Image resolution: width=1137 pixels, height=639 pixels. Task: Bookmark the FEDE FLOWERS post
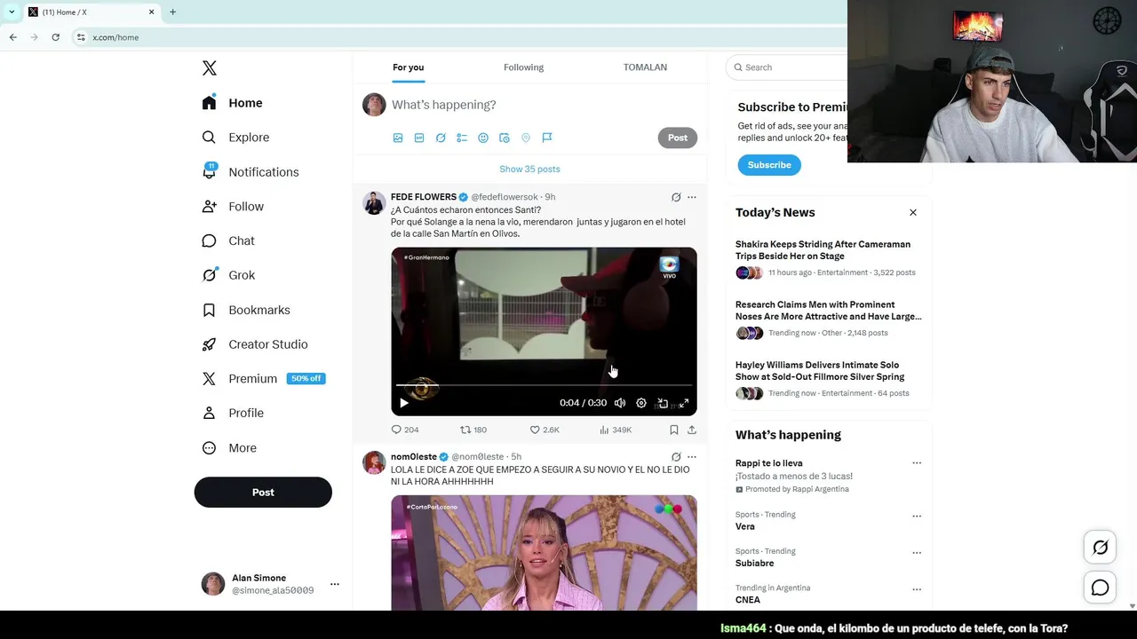[674, 430]
